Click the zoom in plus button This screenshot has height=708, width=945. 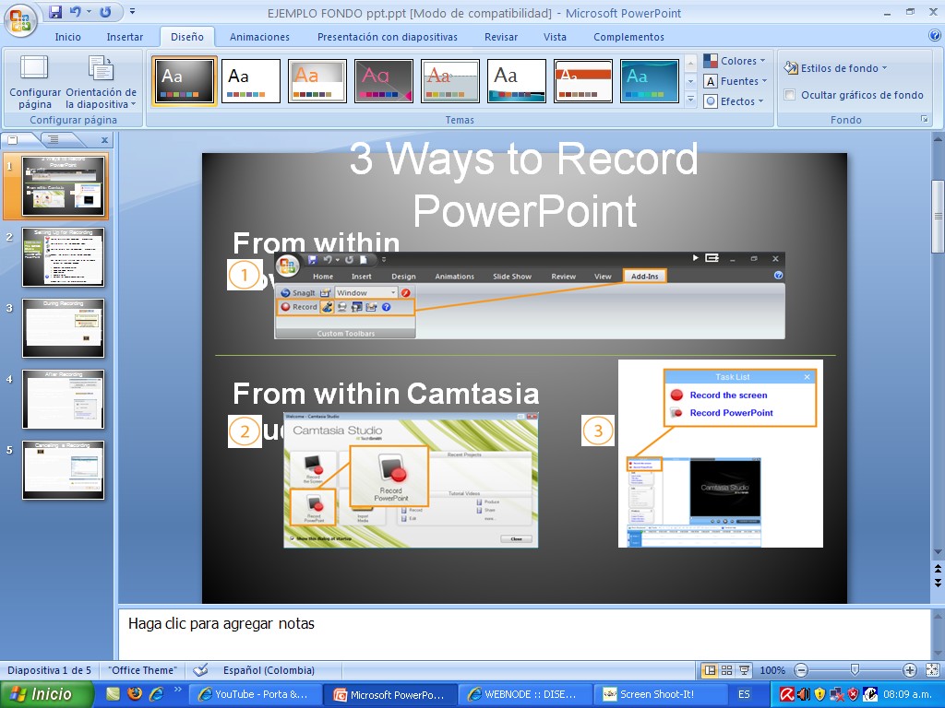(909, 670)
